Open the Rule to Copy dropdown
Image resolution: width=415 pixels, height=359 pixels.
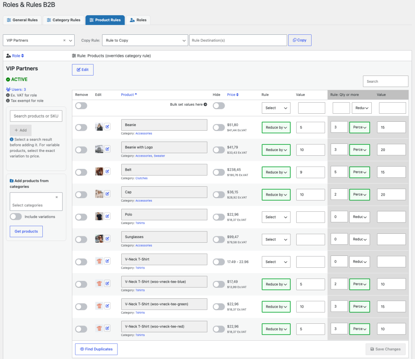(145, 40)
